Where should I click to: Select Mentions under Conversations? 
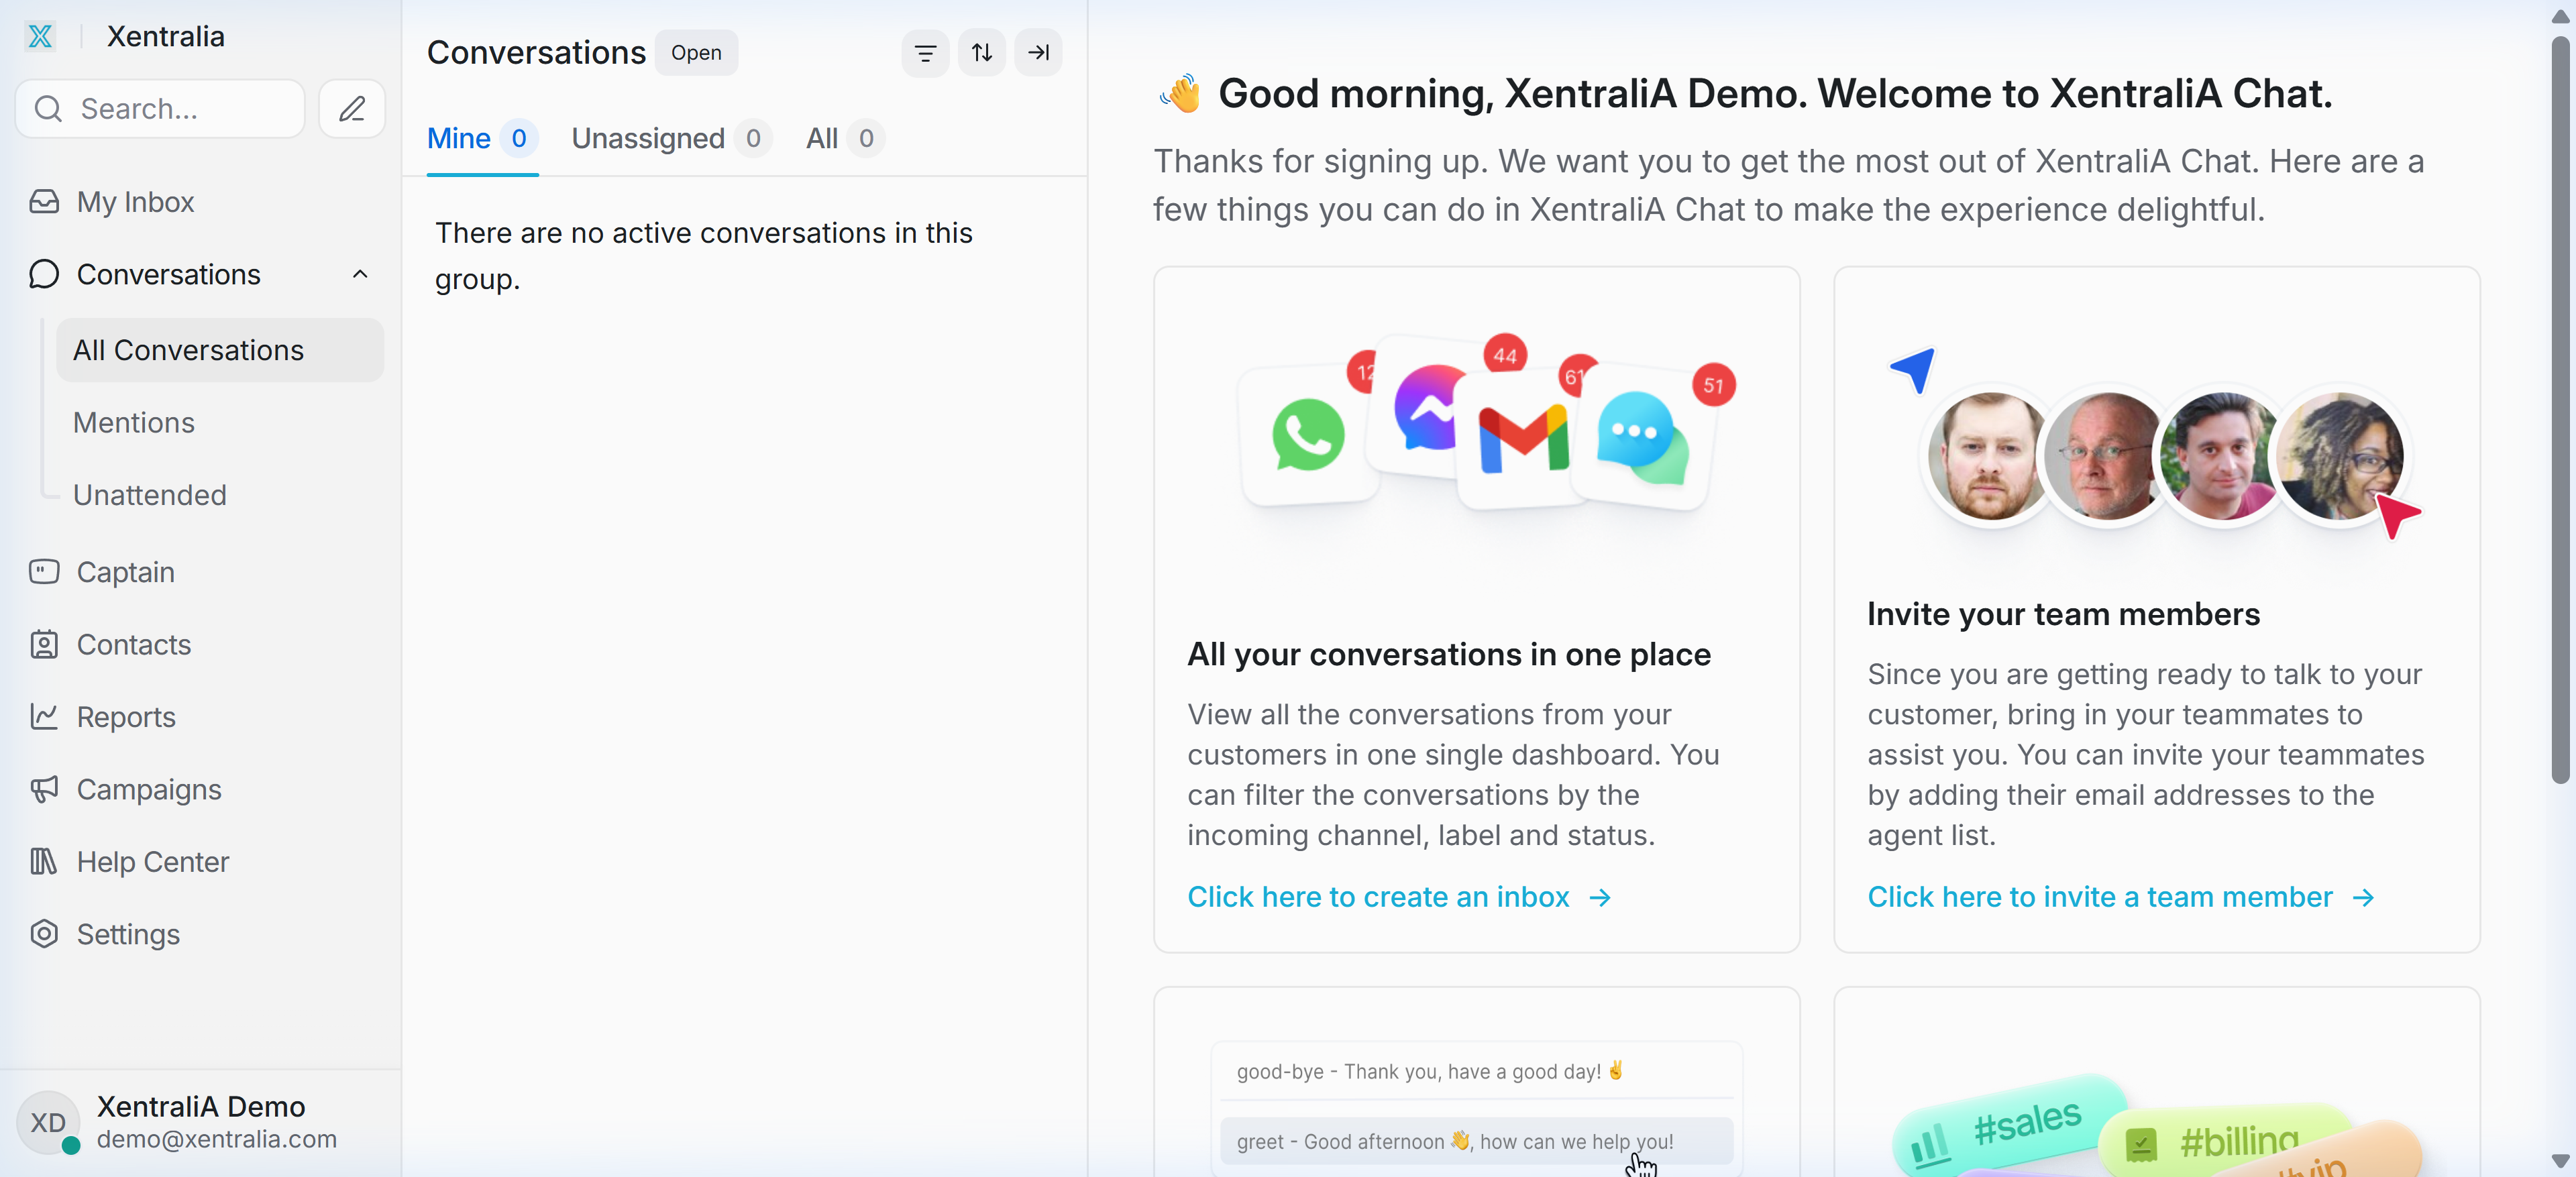click(133, 422)
